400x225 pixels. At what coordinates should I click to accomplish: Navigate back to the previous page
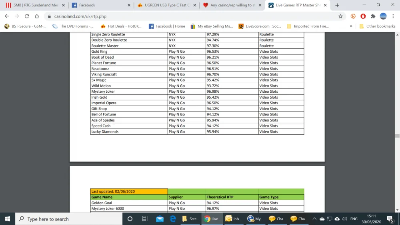click(7, 16)
